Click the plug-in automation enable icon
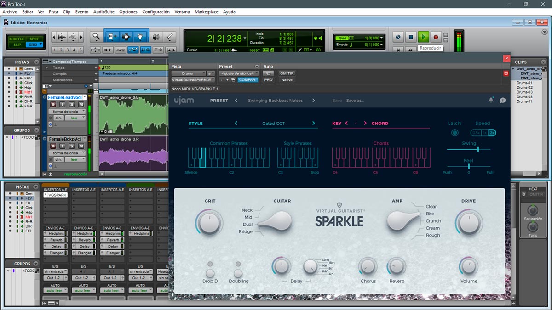Viewport: 552px width, 310px height. coord(268,73)
